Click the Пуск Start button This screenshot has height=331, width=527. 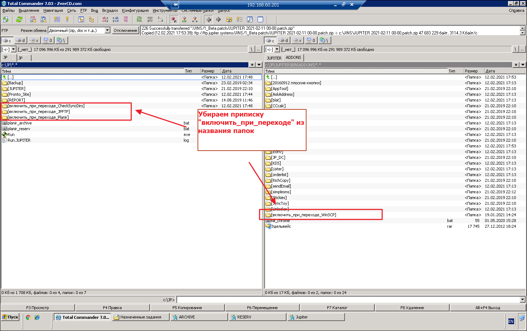pyautogui.click(x=10, y=317)
